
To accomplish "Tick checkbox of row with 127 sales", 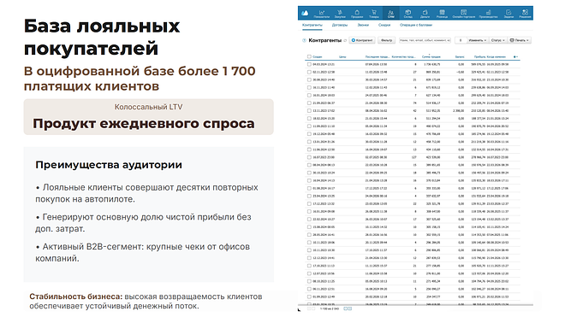I will click(309, 157).
